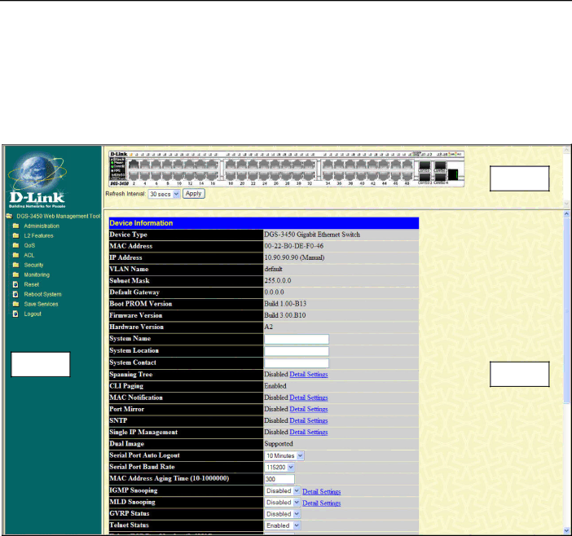Open the Refresh Interval dropdown
Viewport: 572px width, 536px height.
click(164, 194)
